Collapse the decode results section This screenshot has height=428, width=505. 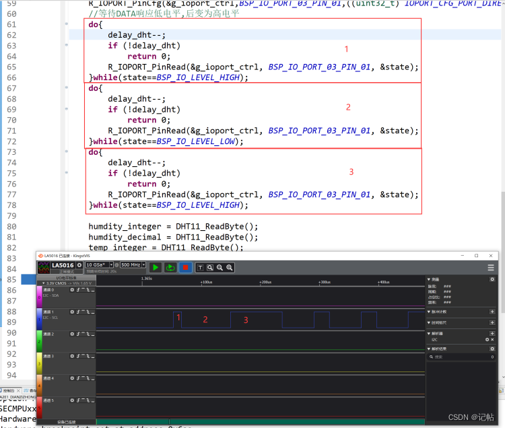[429, 349]
